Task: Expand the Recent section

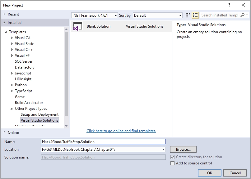Action: [4, 14]
